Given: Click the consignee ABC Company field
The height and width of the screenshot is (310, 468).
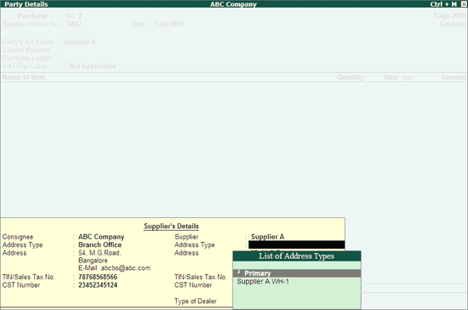Looking at the screenshot, I should click(x=101, y=237).
